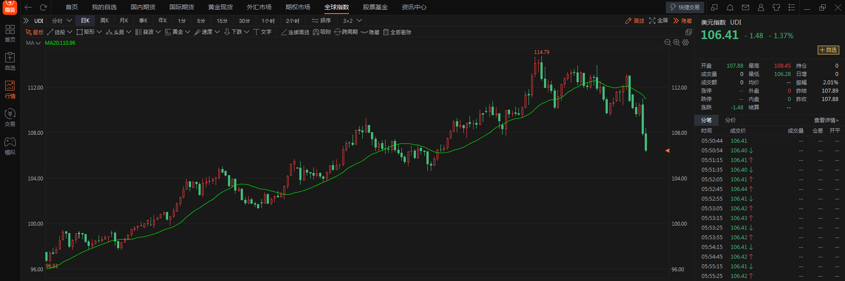This screenshot has width=845, height=281.
Task: Open the 模拟 simulation sidebar icon
Action: click(10, 146)
